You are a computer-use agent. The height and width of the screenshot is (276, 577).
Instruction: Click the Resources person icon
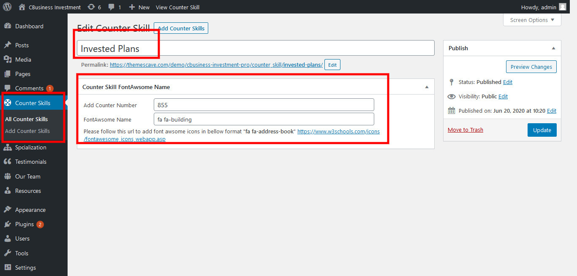coord(8,191)
